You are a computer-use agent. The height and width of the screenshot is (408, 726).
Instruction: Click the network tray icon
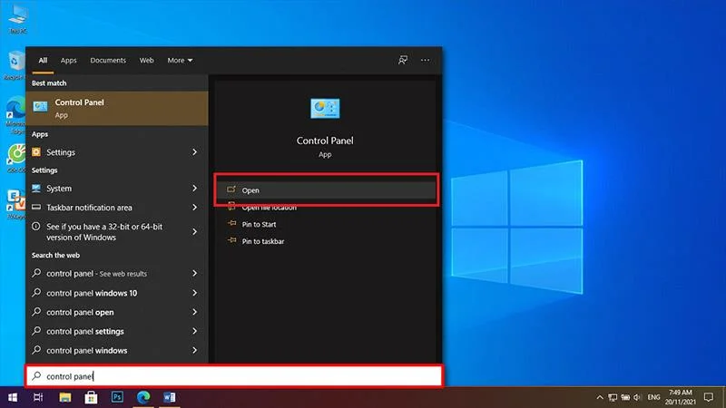click(613, 397)
